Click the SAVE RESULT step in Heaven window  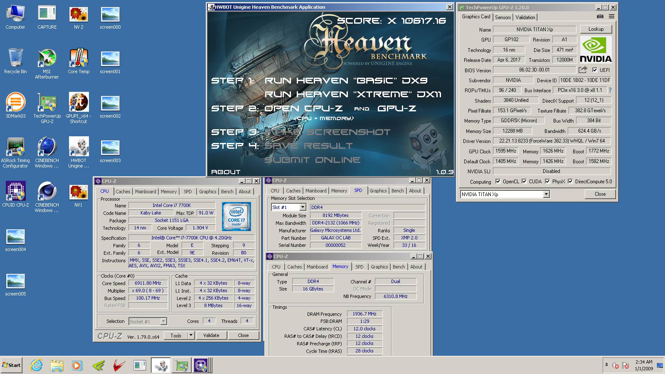click(x=308, y=146)
